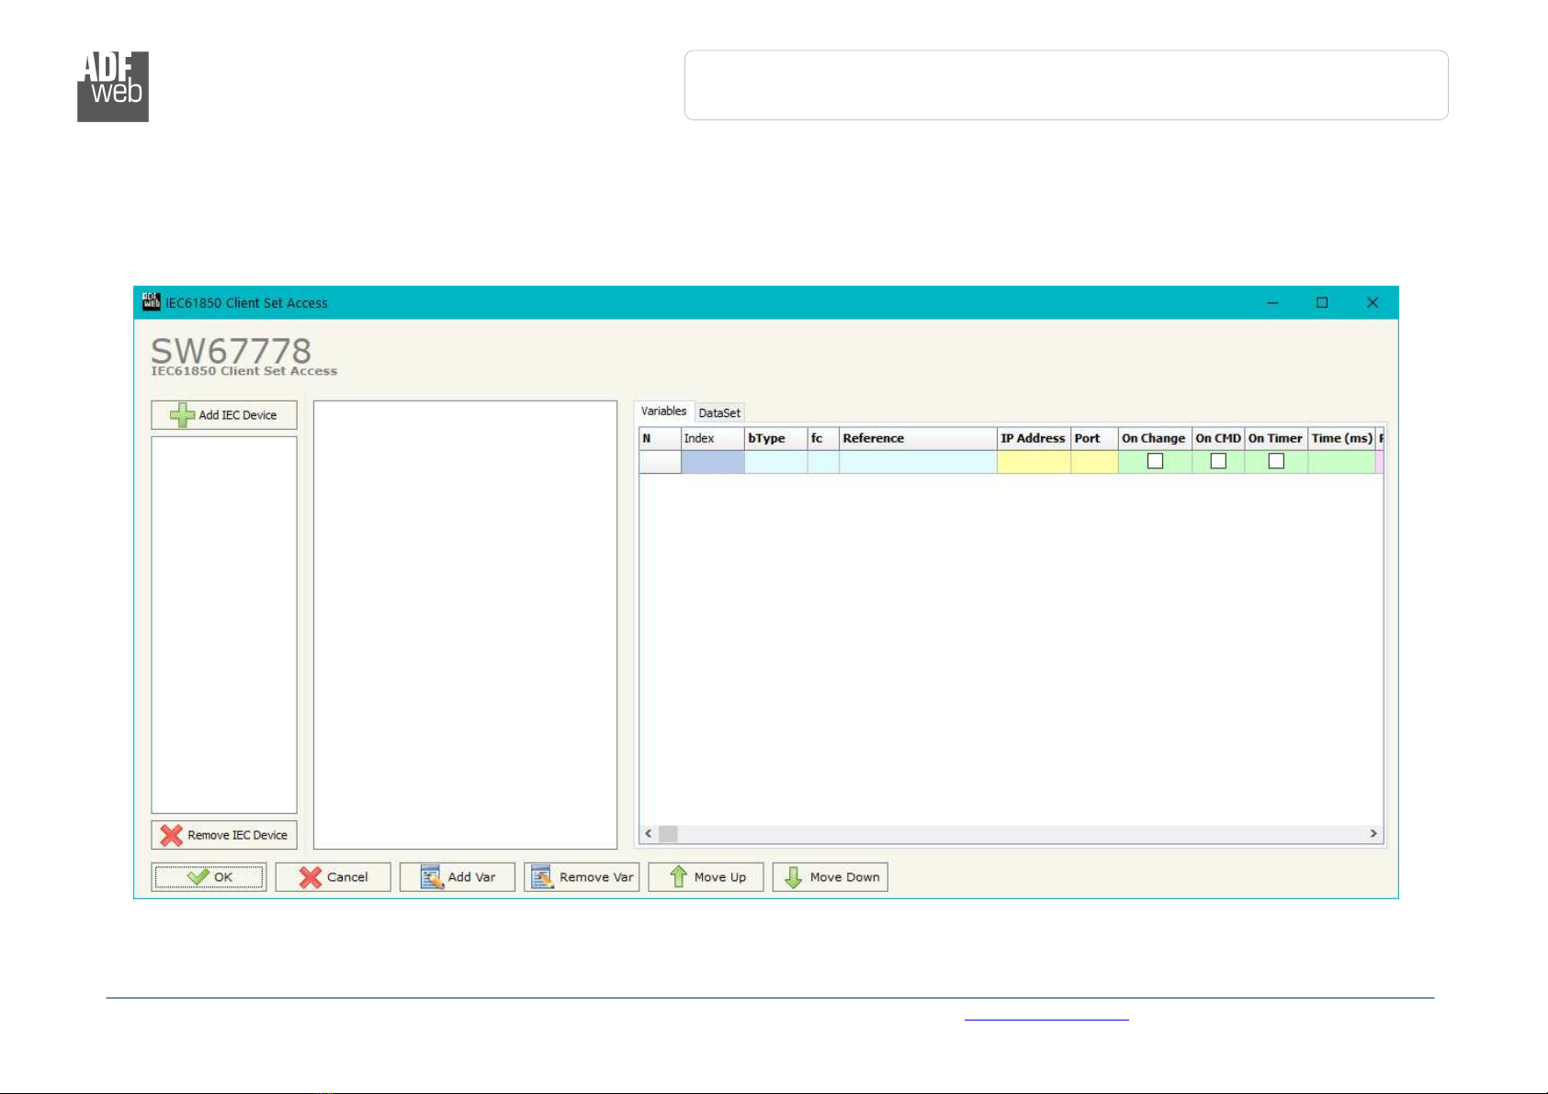Maximize the IEC61850 Client Set Access window
Screen dimensions: 1548x1094
(1322, 303)
